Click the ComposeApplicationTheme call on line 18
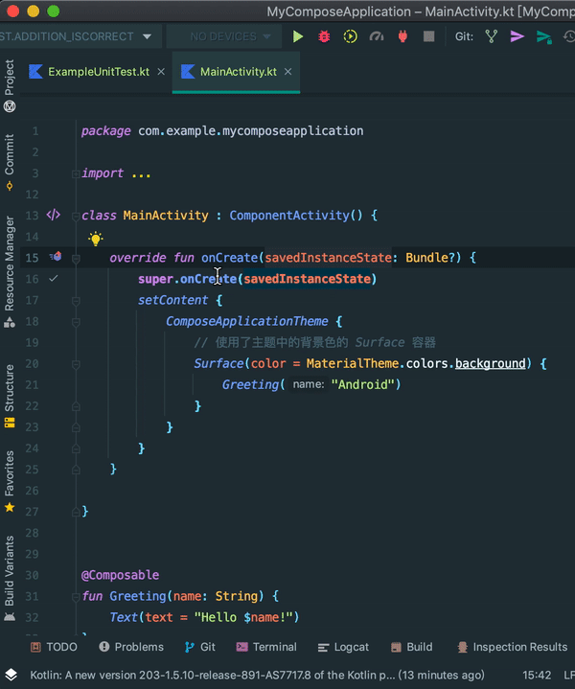 tap(247, 321)
